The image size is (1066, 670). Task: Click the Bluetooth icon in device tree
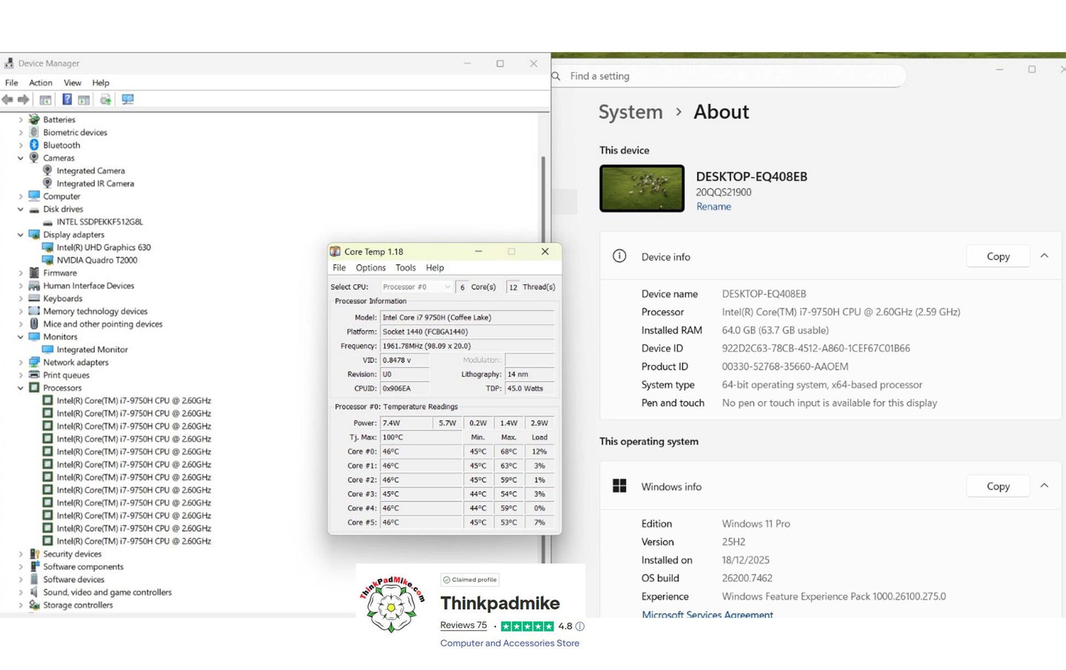[34, 145]
